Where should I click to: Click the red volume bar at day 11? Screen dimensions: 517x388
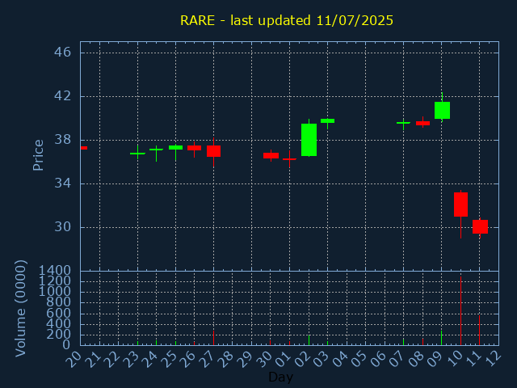(x=479, y=331)
